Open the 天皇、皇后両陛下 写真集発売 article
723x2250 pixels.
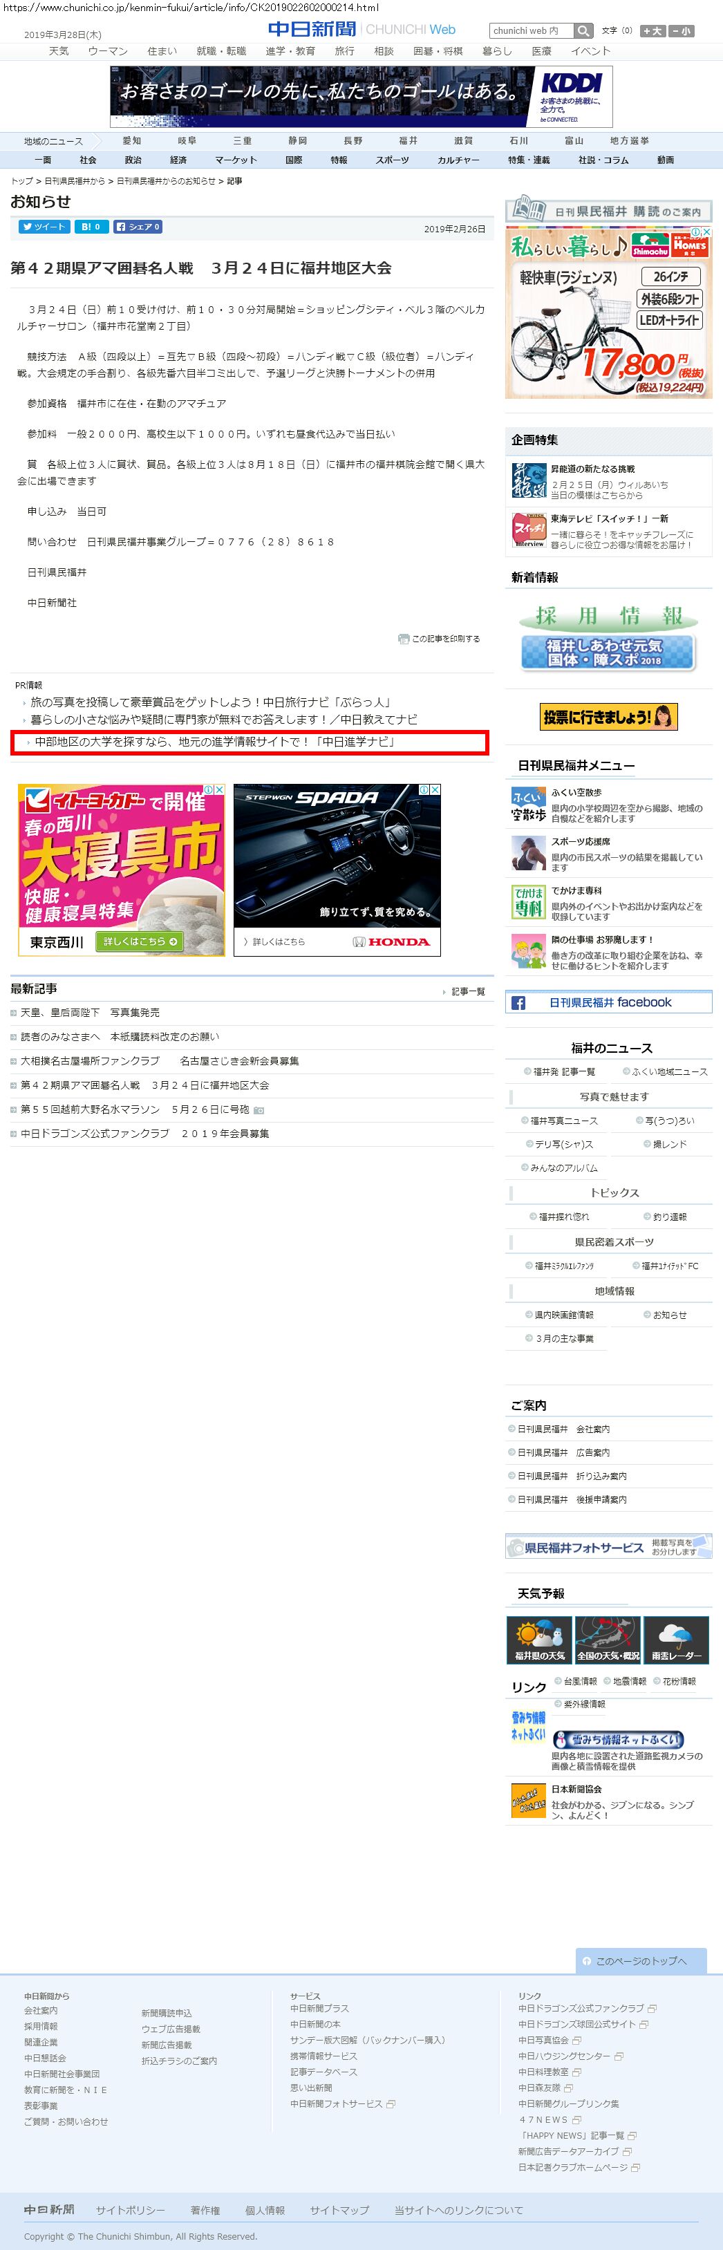[x=90, y=1013]
